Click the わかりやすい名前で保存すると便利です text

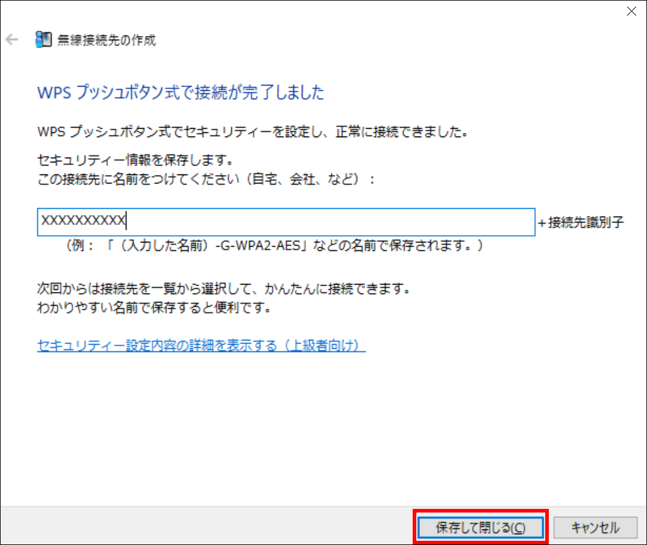[153, 308]
